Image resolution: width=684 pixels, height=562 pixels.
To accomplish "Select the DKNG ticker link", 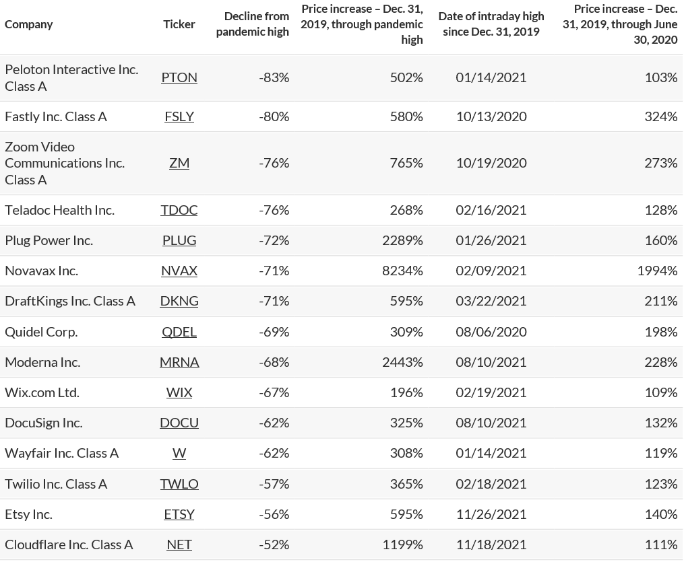I will point(179,301).
